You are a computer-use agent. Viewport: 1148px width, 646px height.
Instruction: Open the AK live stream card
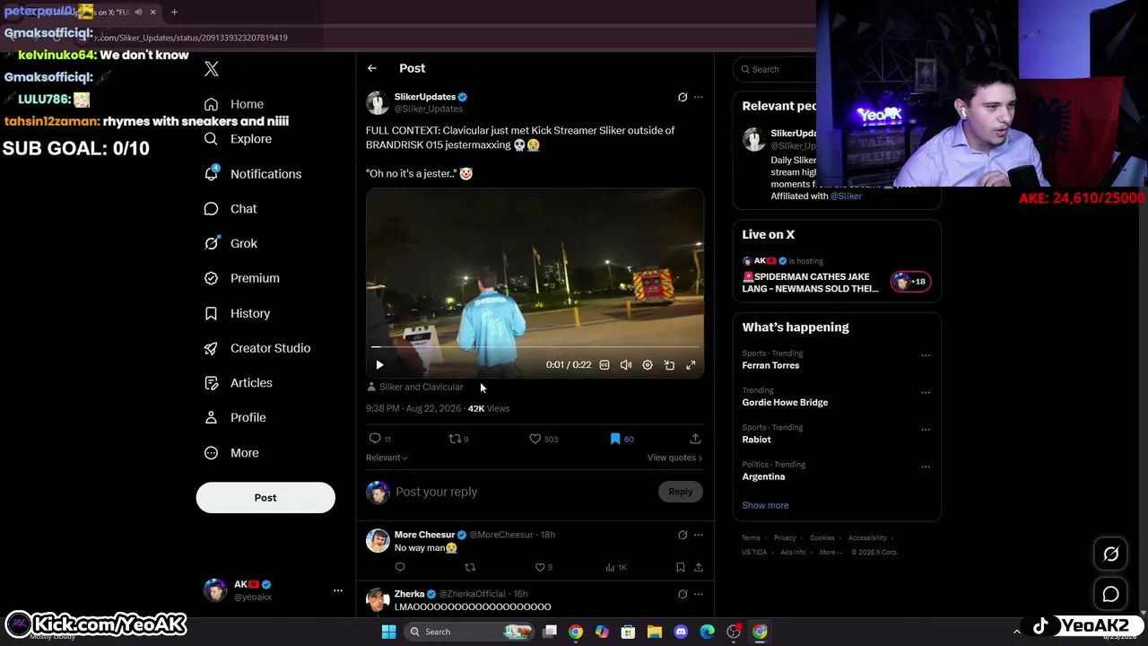837,276
